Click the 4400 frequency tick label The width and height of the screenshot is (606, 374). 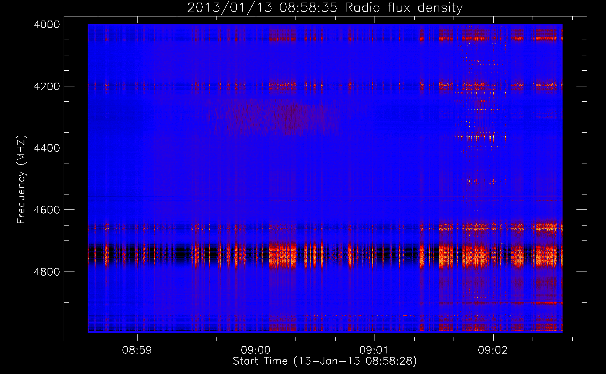point(47,148)
